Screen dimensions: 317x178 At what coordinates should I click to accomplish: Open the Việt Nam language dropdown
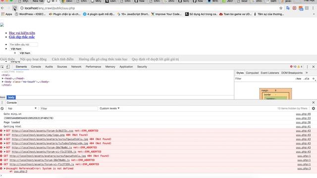16,49
